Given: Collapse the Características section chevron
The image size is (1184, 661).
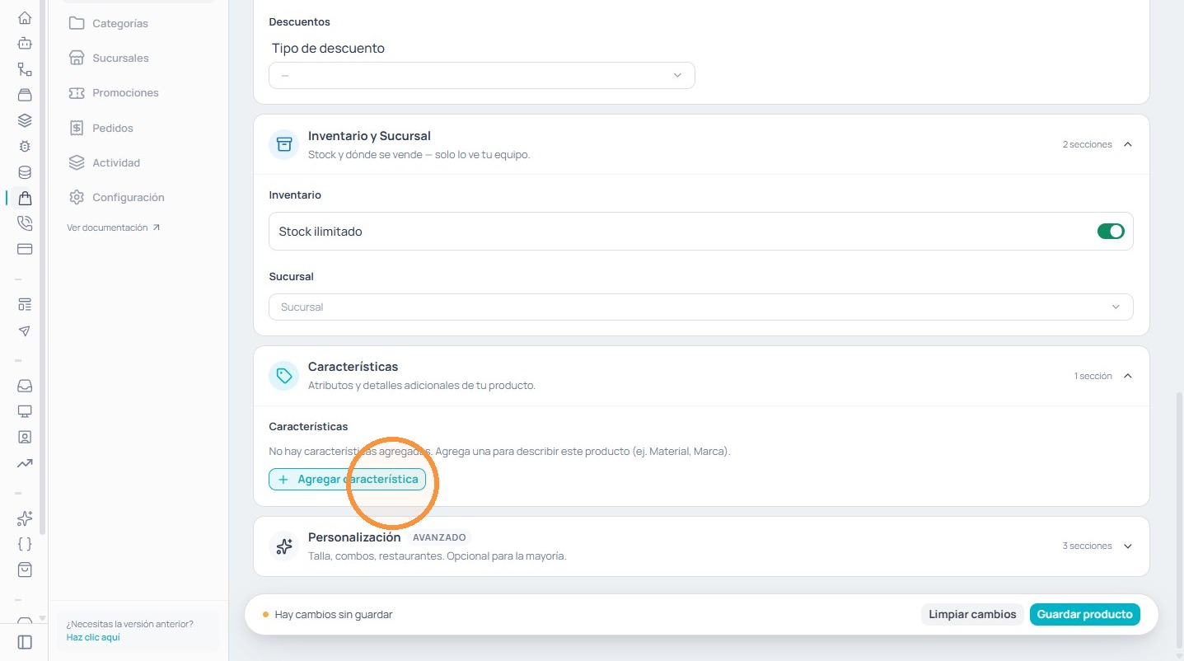Looking at the screenshot, I should (x=1128, y=376).
